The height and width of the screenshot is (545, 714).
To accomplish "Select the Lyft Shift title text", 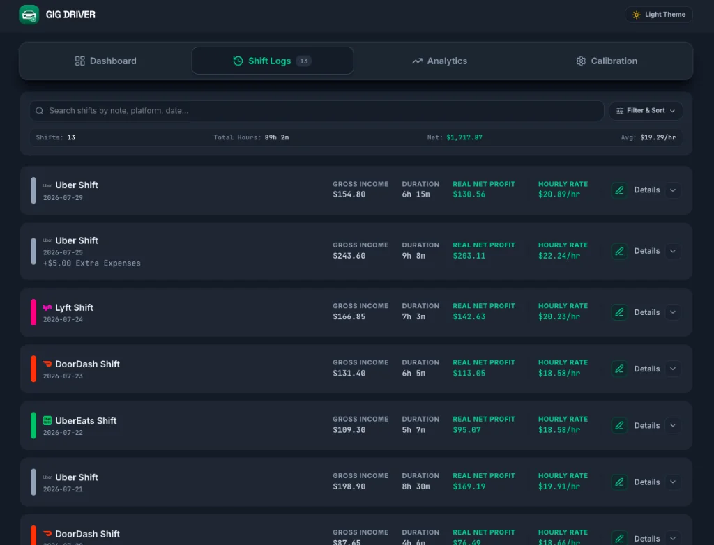I will [x=74, y=308].
